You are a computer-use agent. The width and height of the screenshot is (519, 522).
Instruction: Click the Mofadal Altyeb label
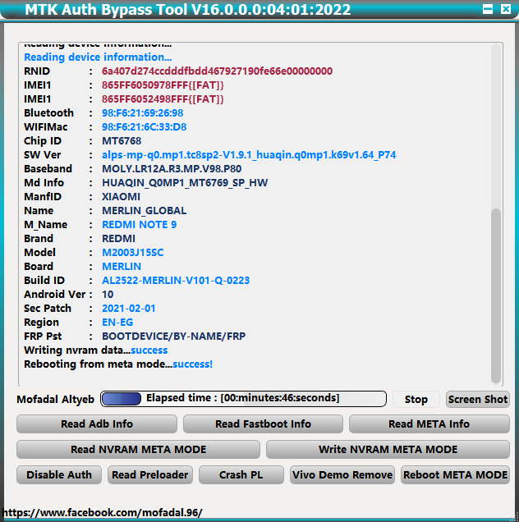pos(56,399)
